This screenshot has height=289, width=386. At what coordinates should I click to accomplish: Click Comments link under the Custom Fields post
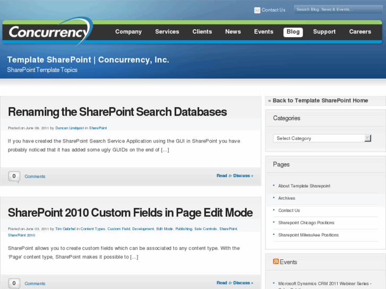point(35,283)
